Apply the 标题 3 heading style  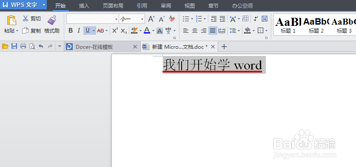pos(344,25)
